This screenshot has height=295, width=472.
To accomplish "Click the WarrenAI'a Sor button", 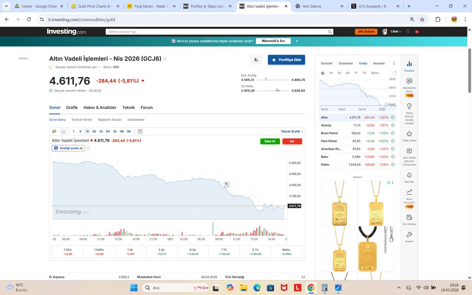I will coord(273,41).
